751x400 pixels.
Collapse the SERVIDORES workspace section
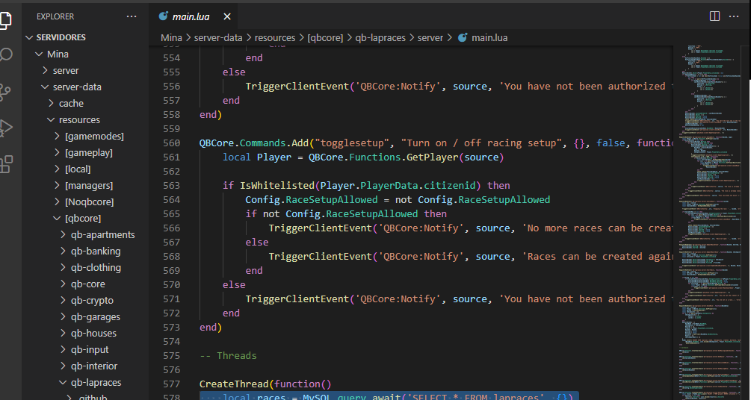coord(61,37)
